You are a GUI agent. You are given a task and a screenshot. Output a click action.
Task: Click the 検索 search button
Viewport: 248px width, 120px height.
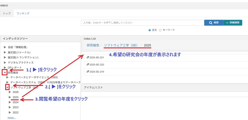pos(214,23)
